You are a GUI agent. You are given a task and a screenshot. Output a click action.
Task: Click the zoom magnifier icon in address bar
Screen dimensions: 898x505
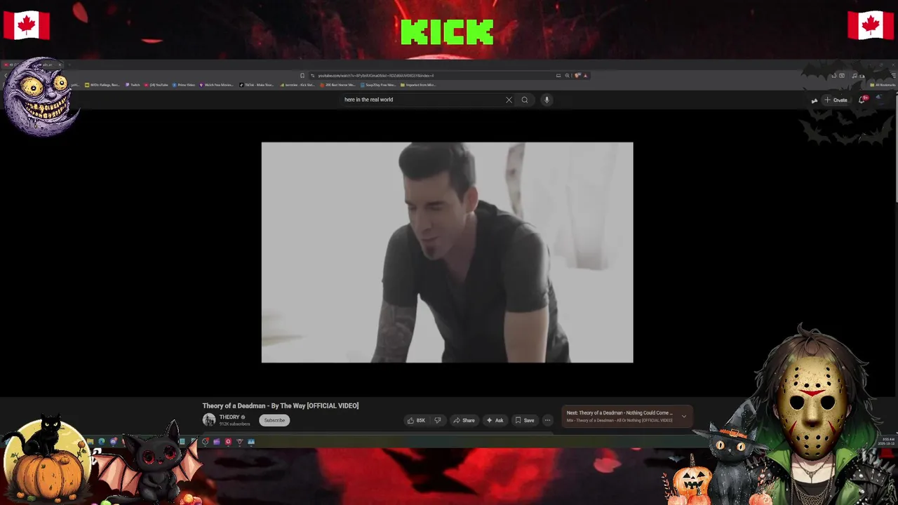coord(567,76)
